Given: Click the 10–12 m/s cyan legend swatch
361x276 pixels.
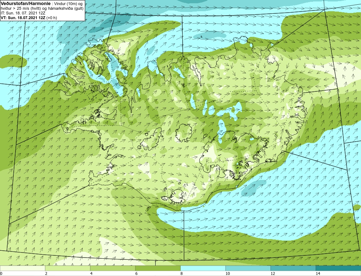Looking at the screenshot, I should (x=248, y=268).
